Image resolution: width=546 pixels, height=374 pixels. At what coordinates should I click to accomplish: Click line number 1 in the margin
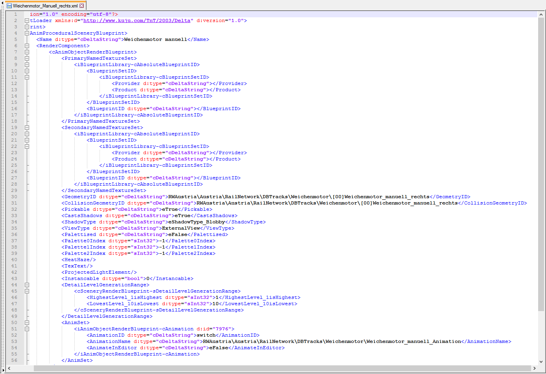point(16,14)
